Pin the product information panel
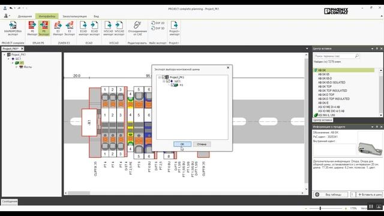Viewport: 384px width, 216px height. [x=377, y=127]
